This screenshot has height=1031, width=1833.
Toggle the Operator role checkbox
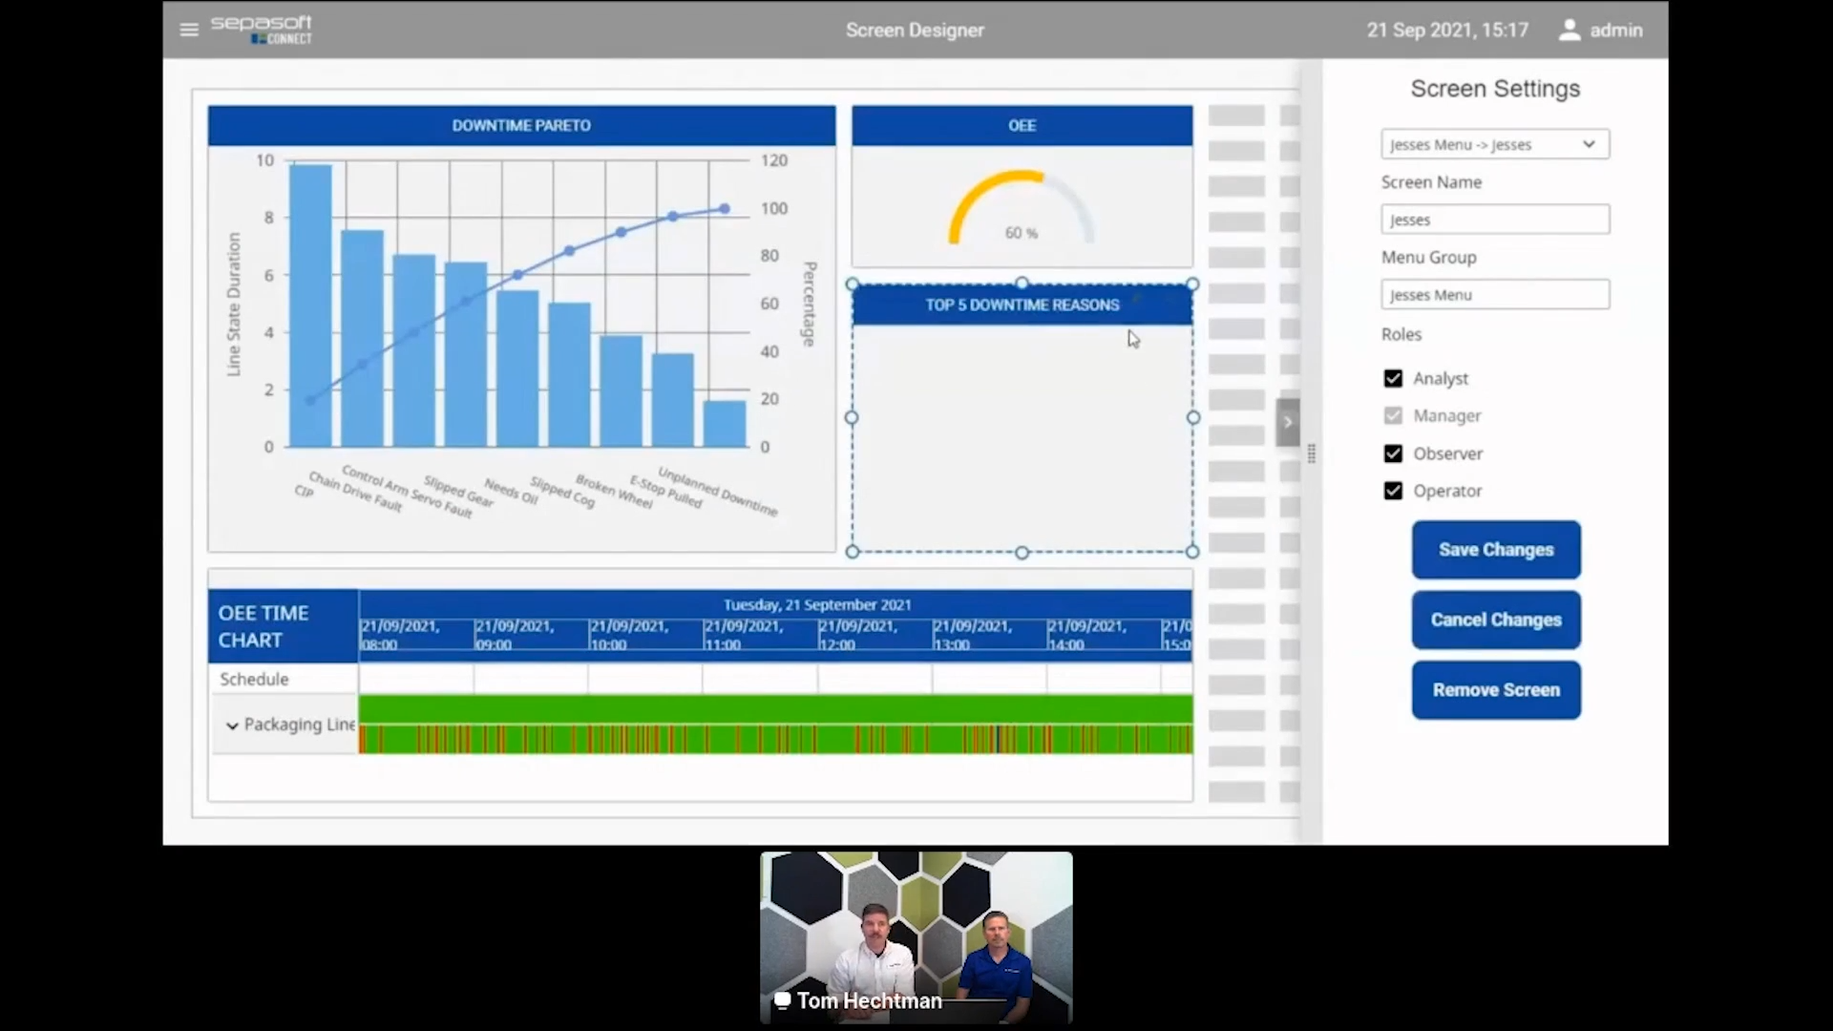coord(1393,491)
